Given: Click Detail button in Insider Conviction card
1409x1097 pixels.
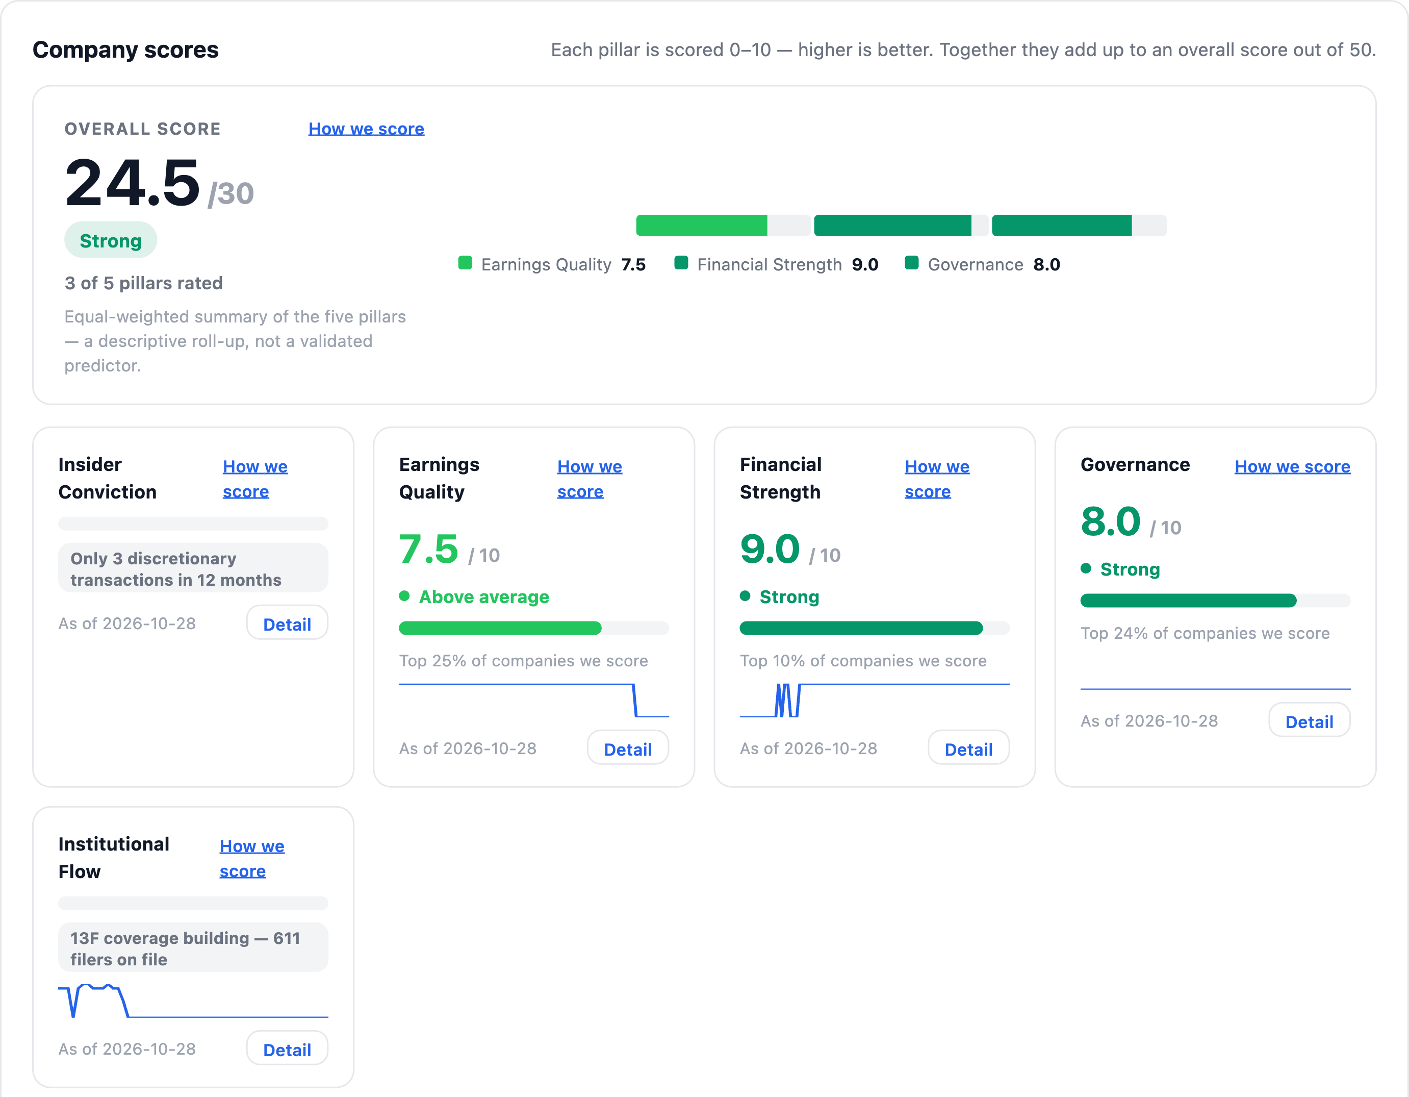Looking at the screenshot, I should point(287,624).
